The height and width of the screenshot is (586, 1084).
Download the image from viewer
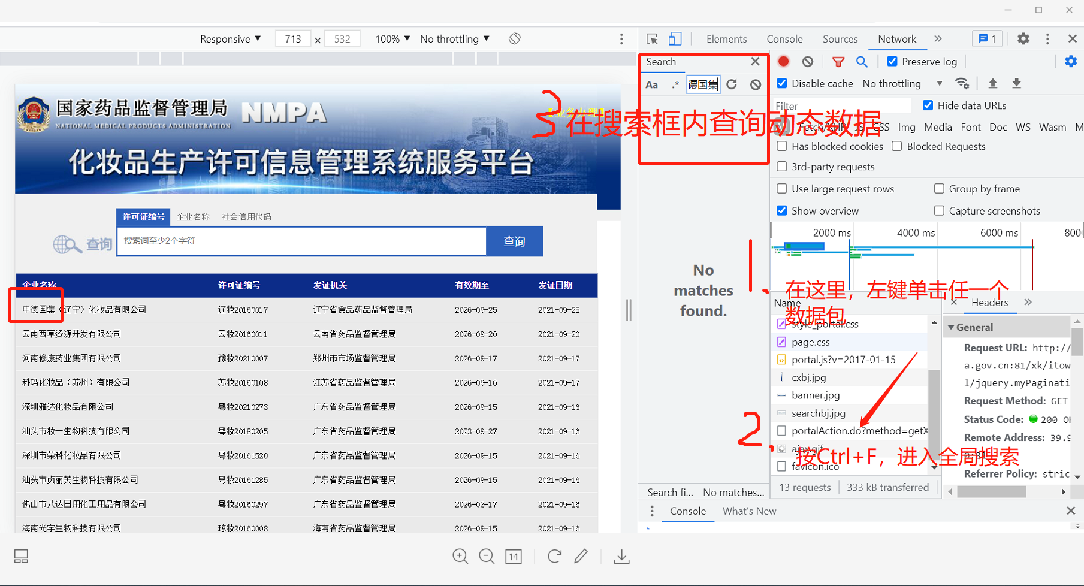pyautogui.click(x=622, y=557)
